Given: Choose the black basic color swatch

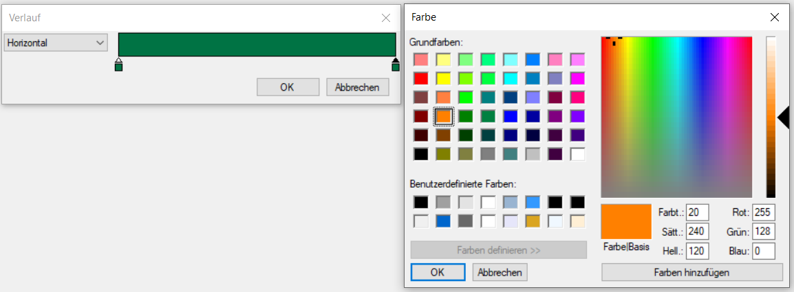Looking at the screenshot, I should (x=420, y=154).
